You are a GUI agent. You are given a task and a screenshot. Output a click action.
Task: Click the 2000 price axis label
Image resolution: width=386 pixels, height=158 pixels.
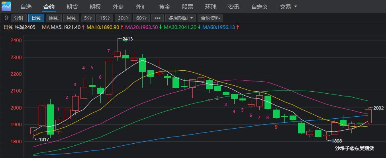pos(16,108)
